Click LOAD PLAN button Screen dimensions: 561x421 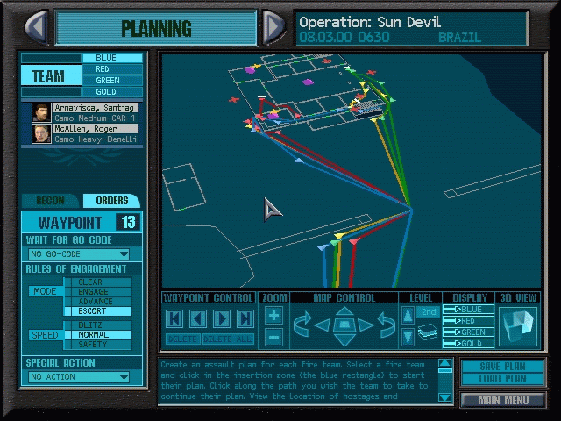(x=502, y=378)
